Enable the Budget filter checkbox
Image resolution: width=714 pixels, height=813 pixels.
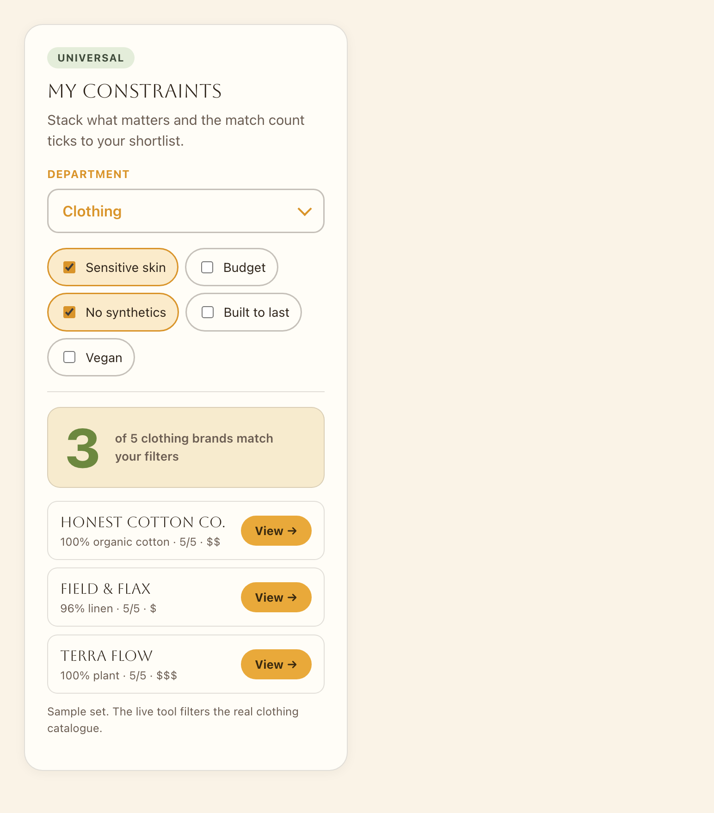click(x=207, y=267)
